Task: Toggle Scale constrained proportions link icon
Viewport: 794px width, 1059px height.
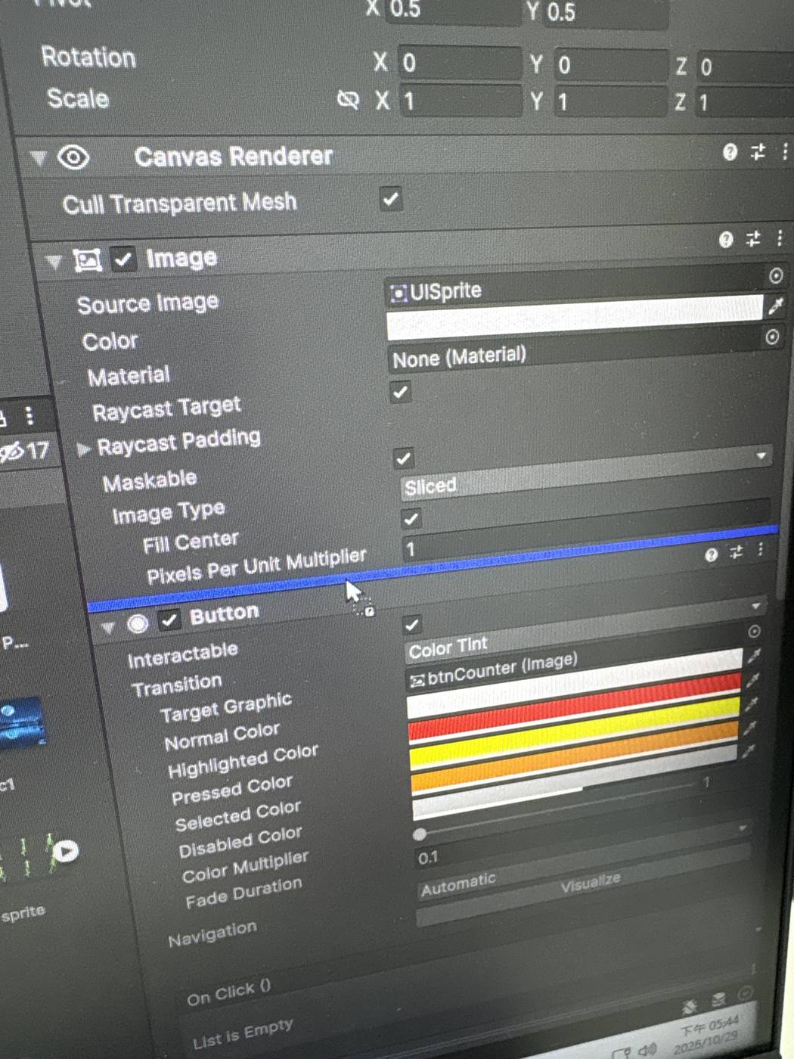Action: (348, 99)
